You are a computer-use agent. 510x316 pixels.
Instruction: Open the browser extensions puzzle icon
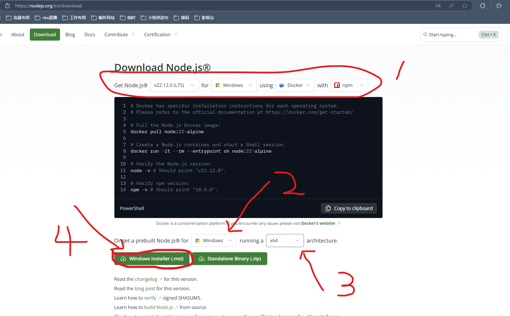click(483, 6)
